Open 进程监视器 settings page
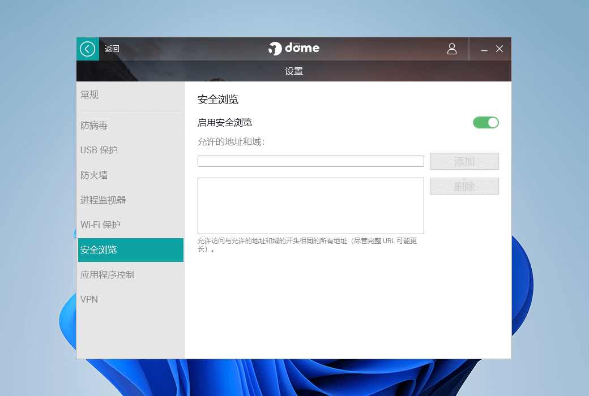Screen dimensions: 589x396 [x=103, y=200]
